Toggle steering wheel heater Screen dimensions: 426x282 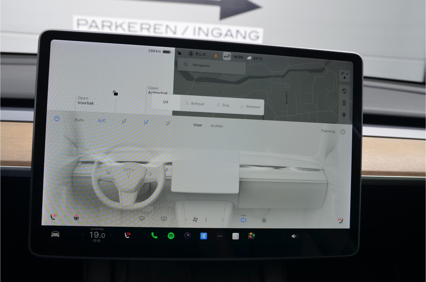[76, 217]
